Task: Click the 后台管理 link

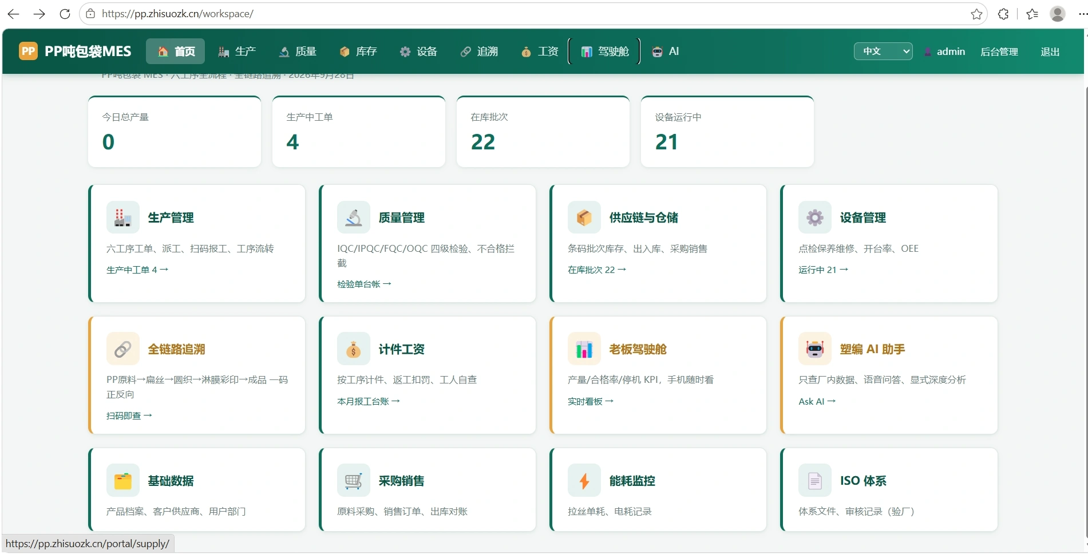Action: click(x=999, y=52)
